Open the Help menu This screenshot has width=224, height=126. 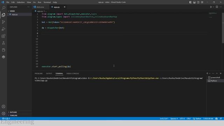point(55,2)
